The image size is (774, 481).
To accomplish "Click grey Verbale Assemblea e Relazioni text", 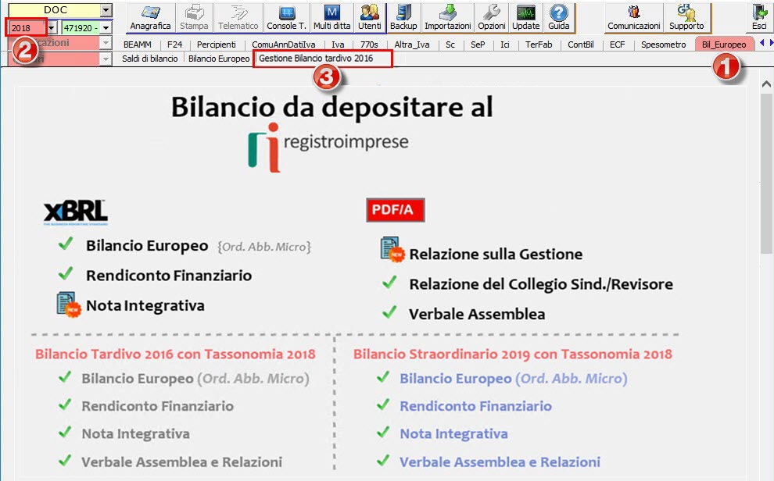I will (x=181, y=461).
